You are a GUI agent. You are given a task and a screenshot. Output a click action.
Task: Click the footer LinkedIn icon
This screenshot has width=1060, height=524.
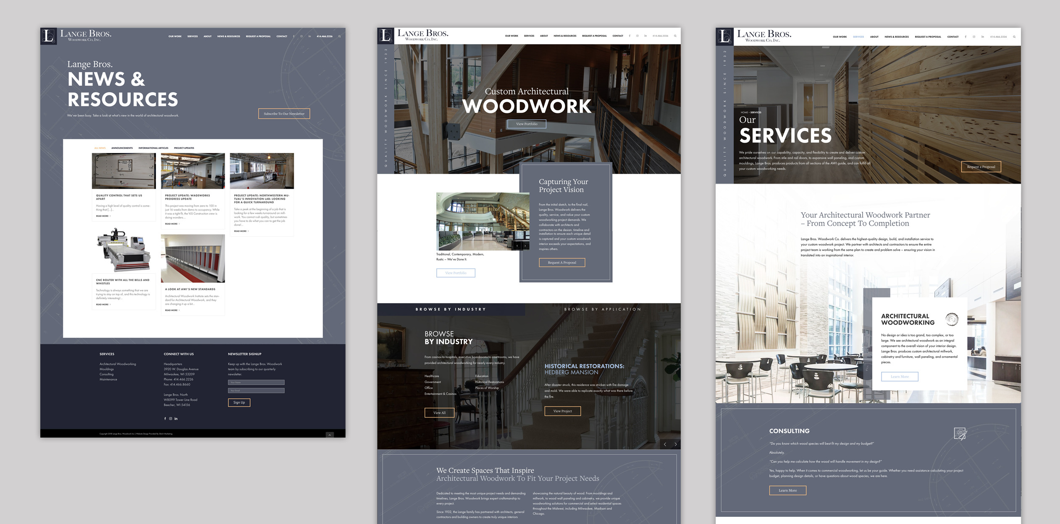(176, 419)
